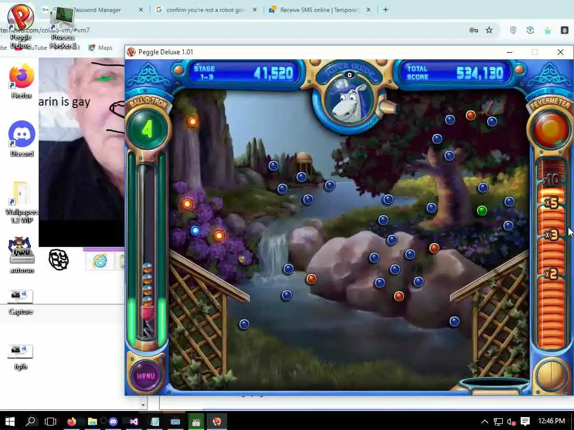
Task: Click the Ball-O-Tron counter showing 4
Action: [147, 129]
